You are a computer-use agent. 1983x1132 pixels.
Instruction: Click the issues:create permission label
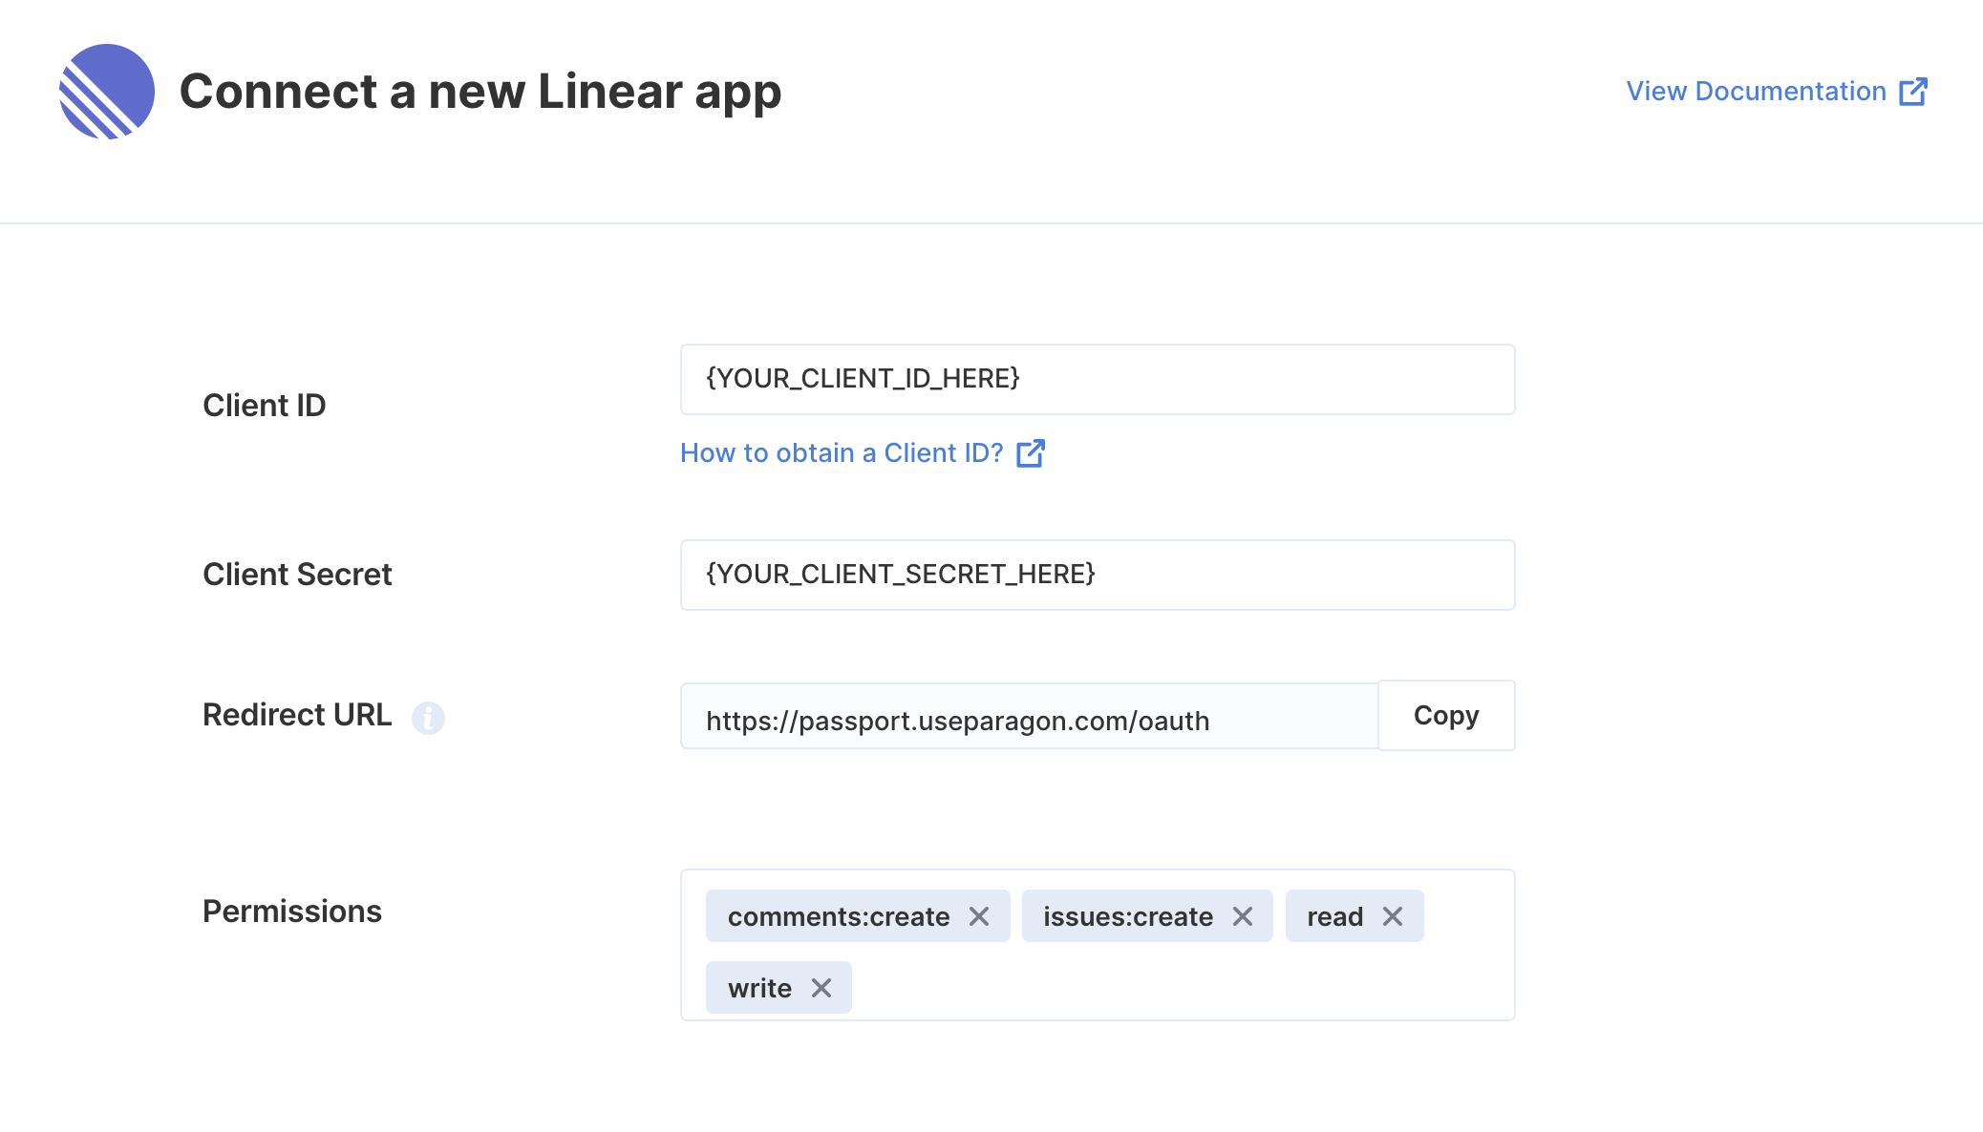pos(1128,916)
